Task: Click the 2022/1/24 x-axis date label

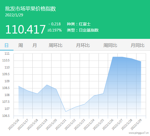Action: (x=89, y=124)
